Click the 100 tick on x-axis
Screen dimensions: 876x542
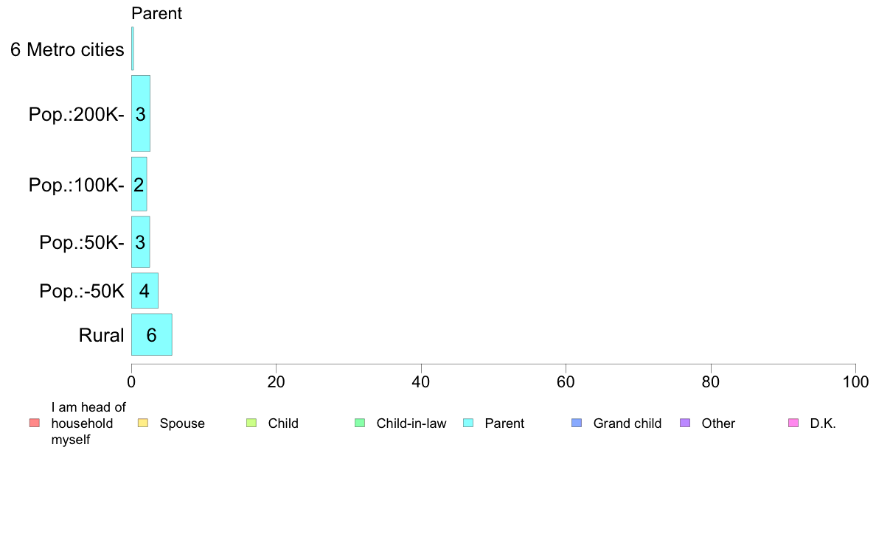855,381
